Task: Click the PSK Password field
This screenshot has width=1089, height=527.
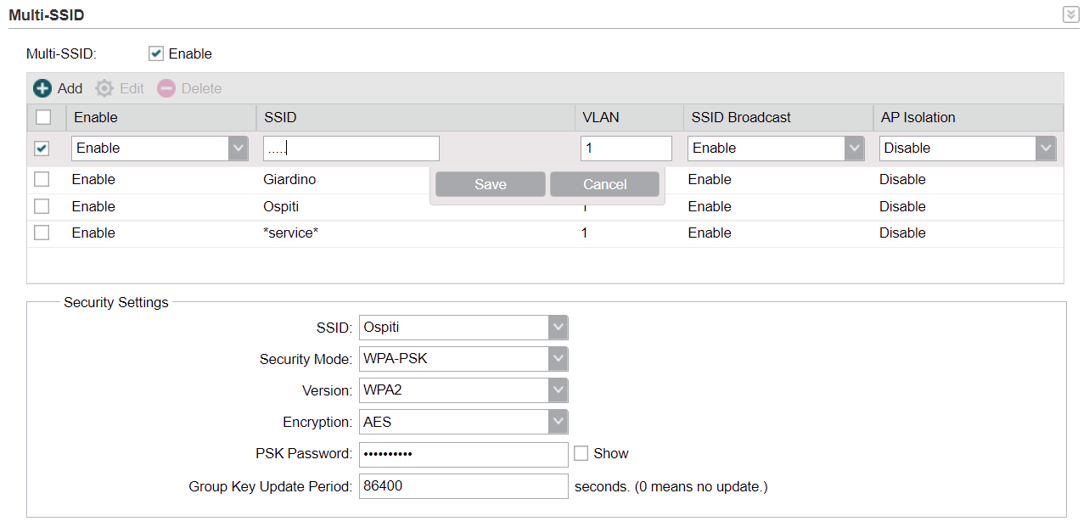Action: 463,454
